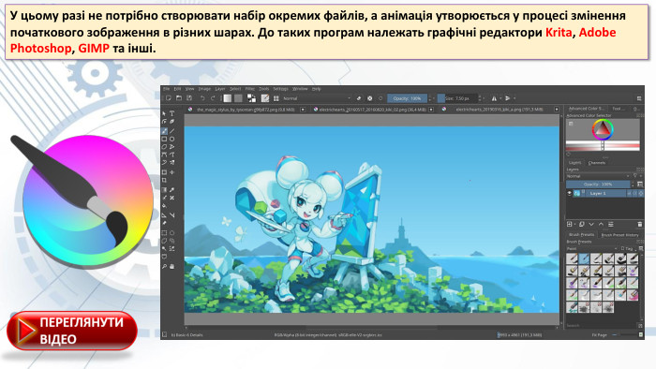Switch to the Brush Preset History tab

click(x=619, y=235)
